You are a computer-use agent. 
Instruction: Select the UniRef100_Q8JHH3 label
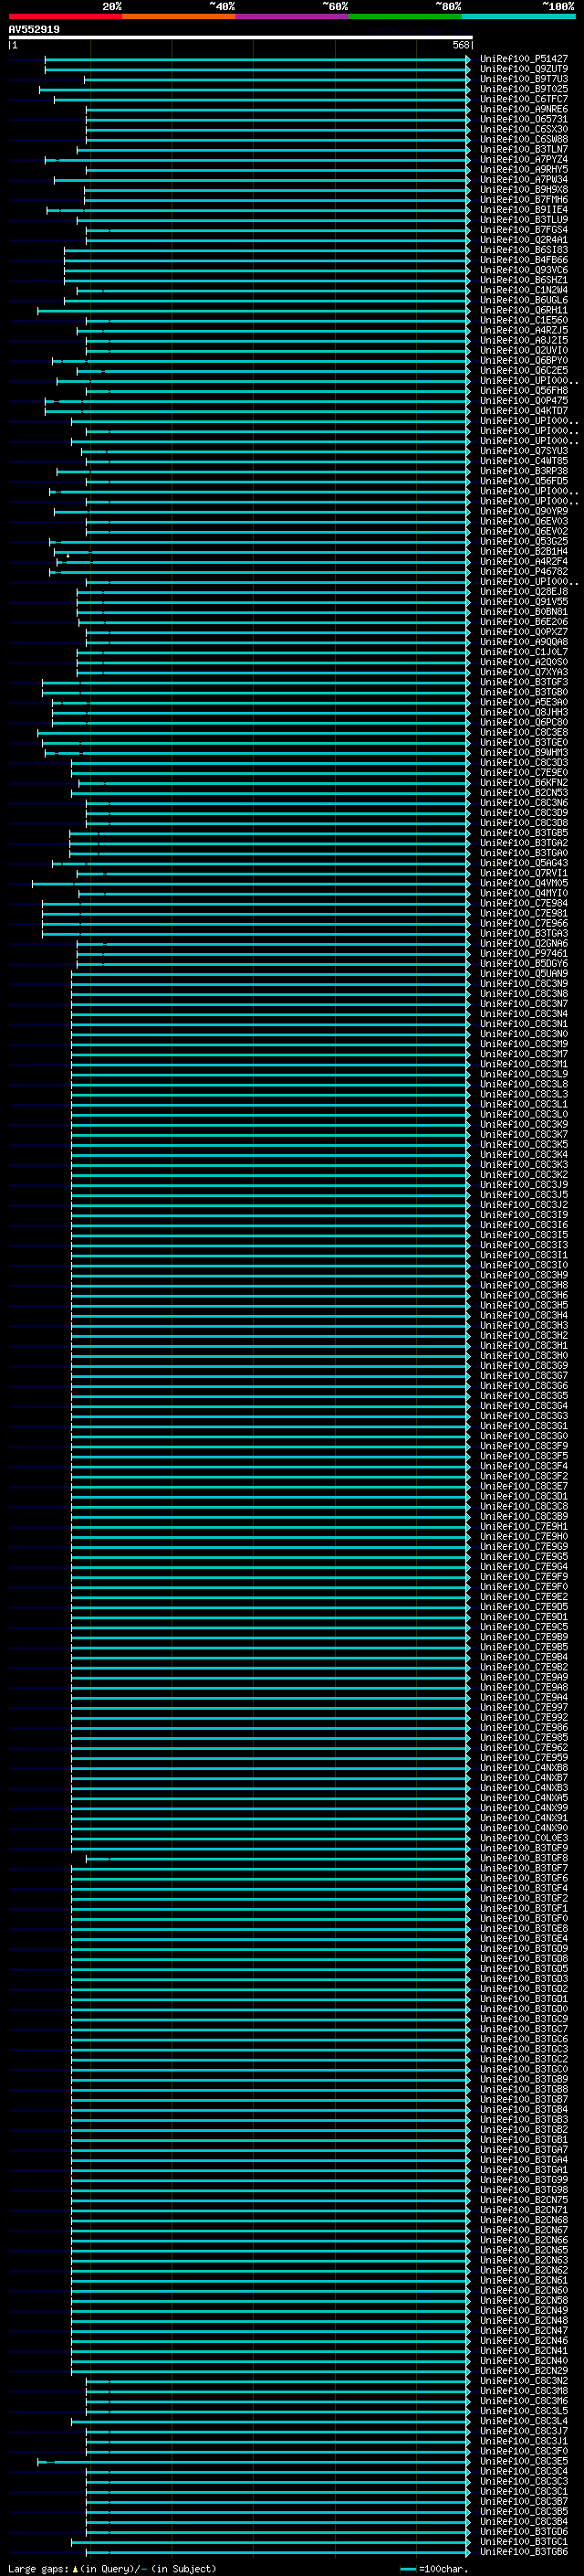point(524,712)
